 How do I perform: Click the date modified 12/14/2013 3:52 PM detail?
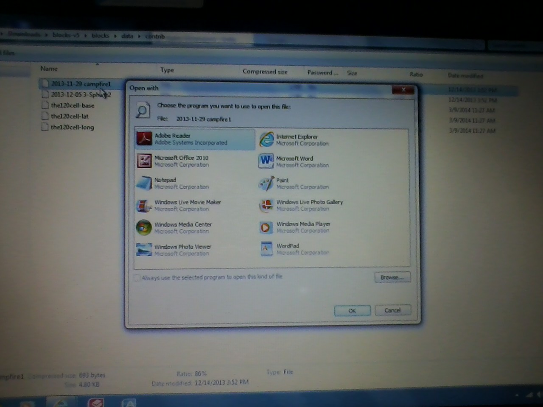[x=221, y=382]
